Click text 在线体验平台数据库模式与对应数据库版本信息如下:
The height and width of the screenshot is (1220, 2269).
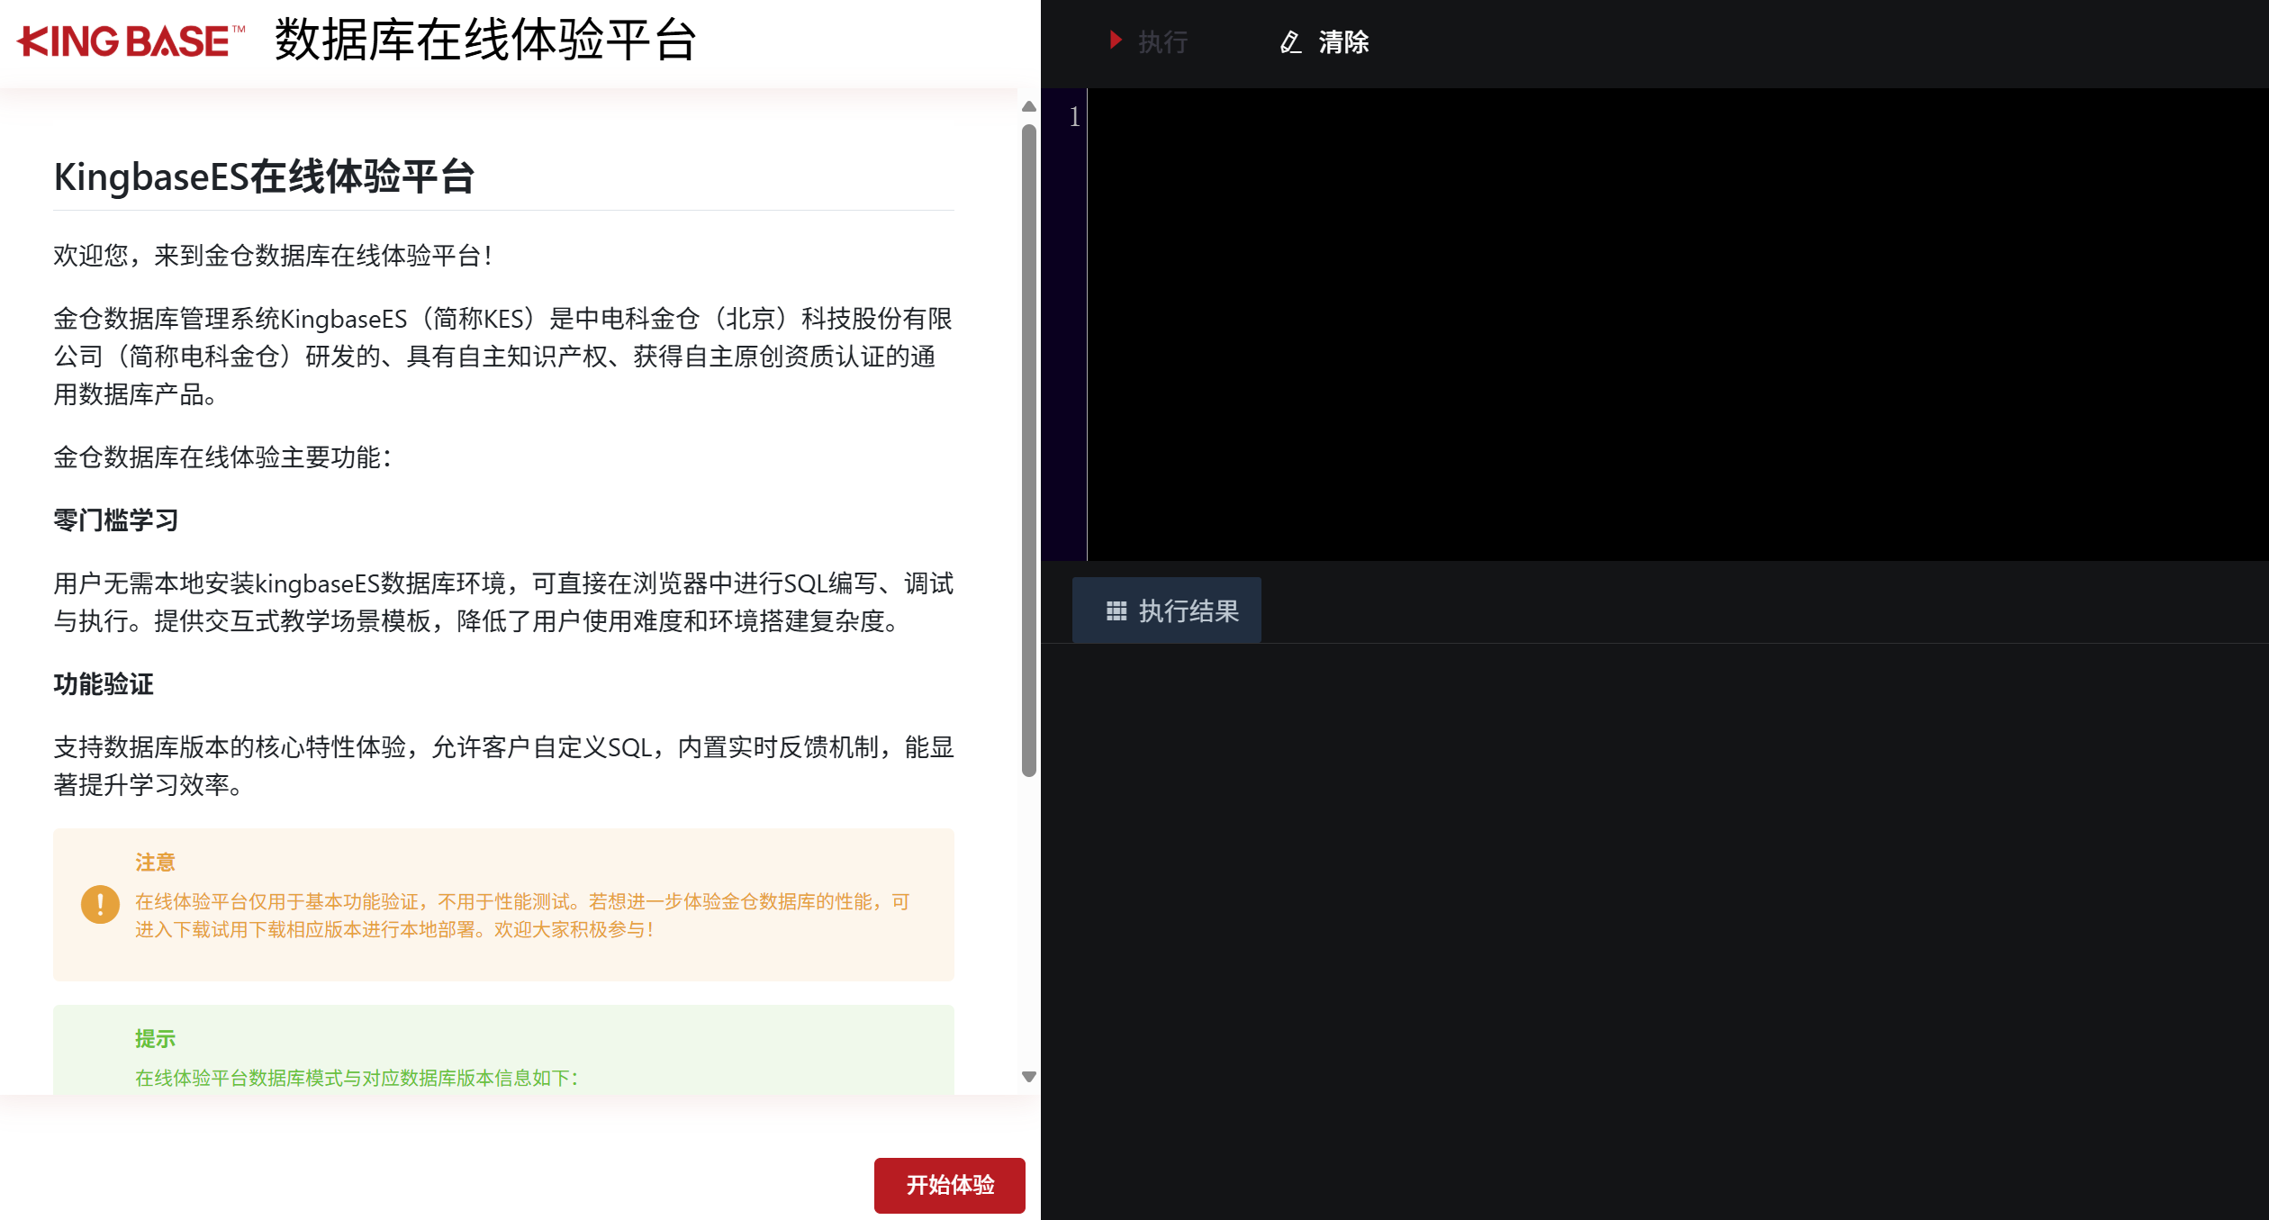point(357,1078)
